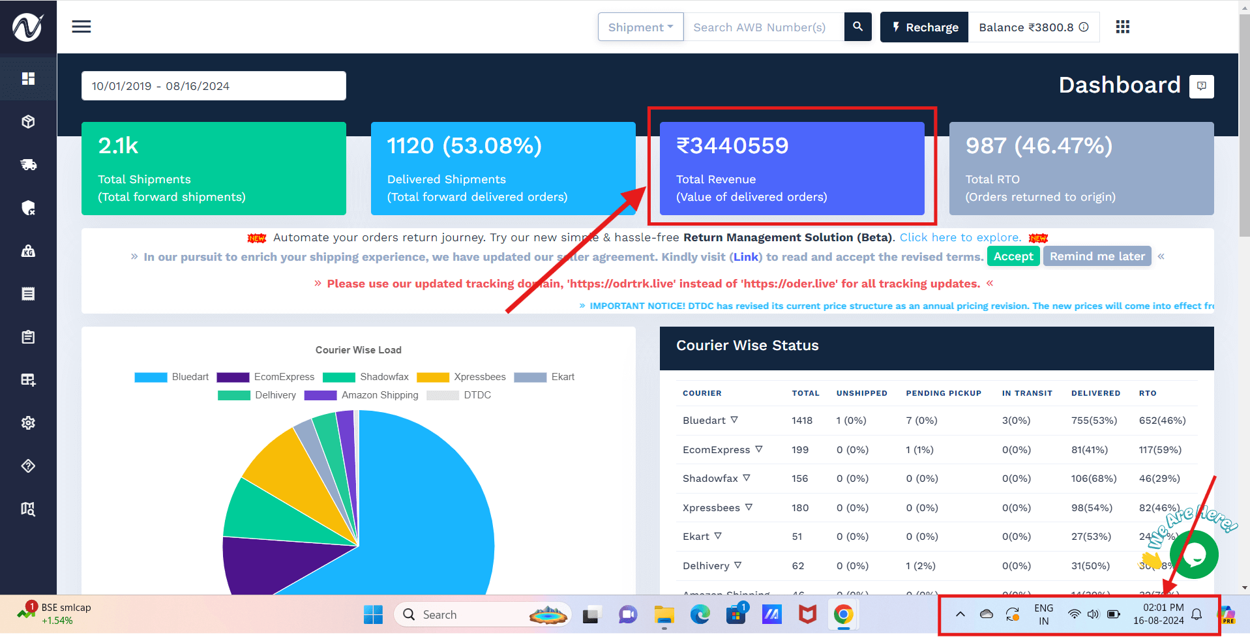Viewport: 1250px width, 637px height.
Task: Click the feedback icon beside Dashboard title
Action: click(x=1201, y=86)
